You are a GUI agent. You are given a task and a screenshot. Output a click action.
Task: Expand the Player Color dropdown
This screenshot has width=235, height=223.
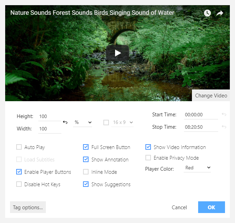(197, 168)
